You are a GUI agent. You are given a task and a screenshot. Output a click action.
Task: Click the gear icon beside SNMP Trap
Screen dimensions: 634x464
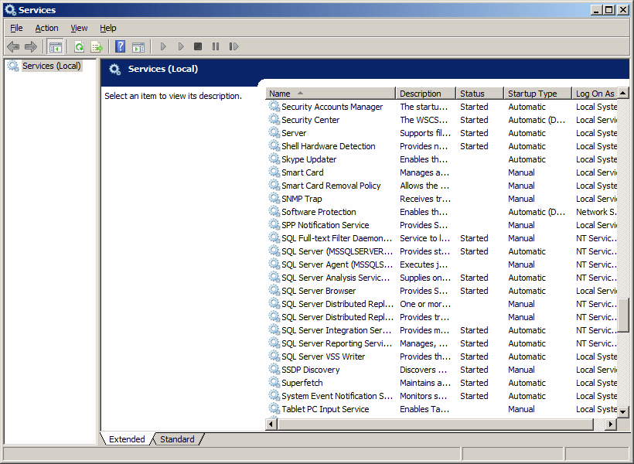pos(274,198)
